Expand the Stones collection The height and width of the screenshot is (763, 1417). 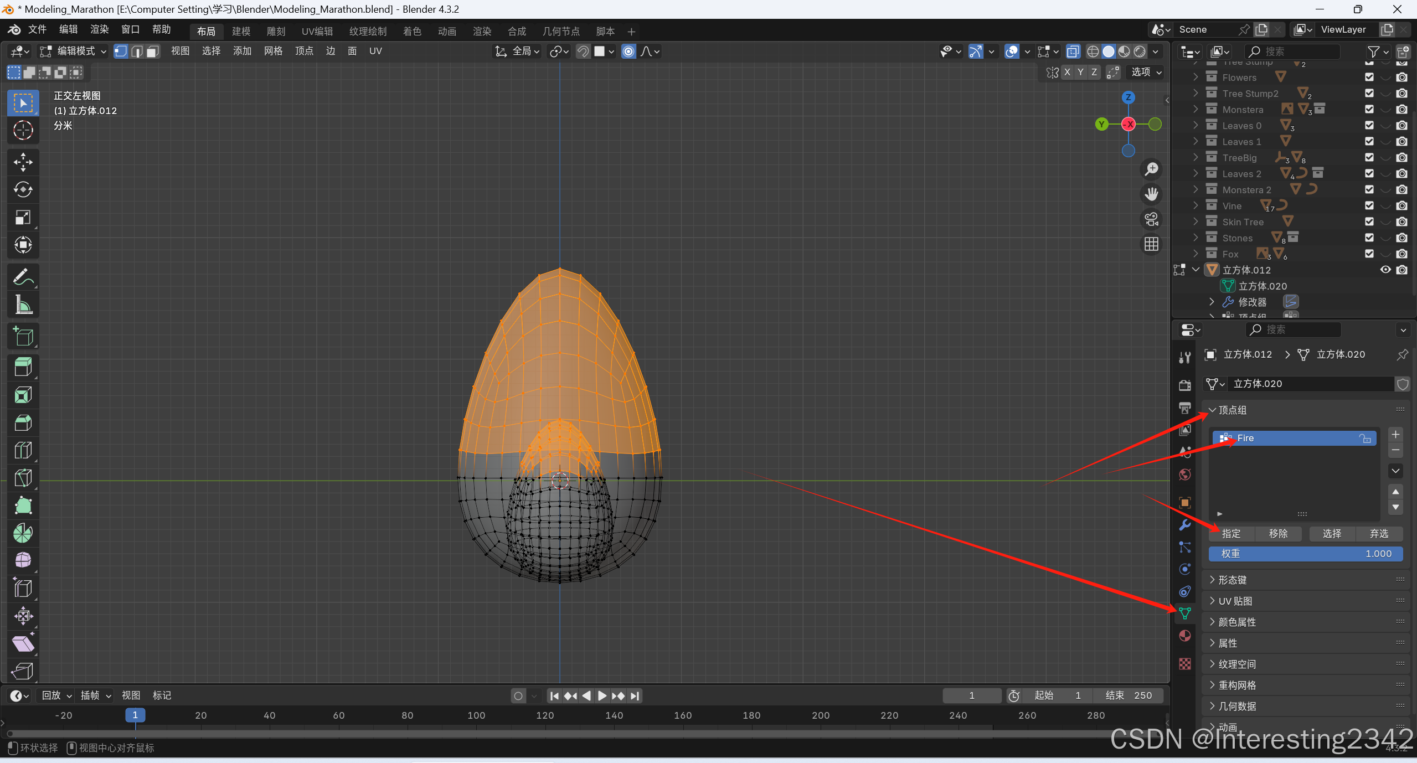coord(1196,238)
